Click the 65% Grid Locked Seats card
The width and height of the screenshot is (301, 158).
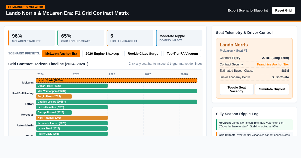point(81,38)
